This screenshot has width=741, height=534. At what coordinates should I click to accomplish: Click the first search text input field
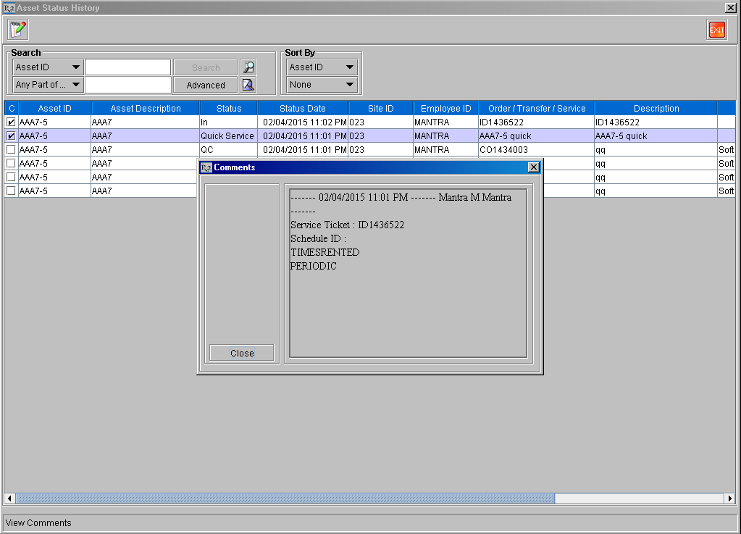128,67
